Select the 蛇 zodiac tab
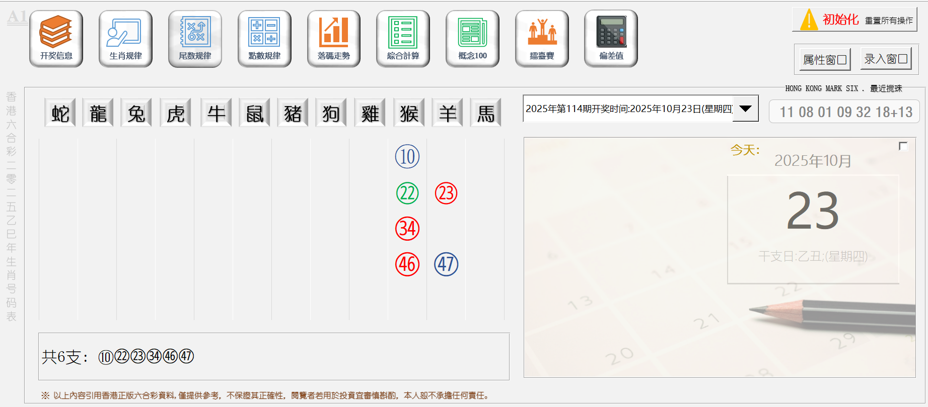 click(x=60, y=113)
